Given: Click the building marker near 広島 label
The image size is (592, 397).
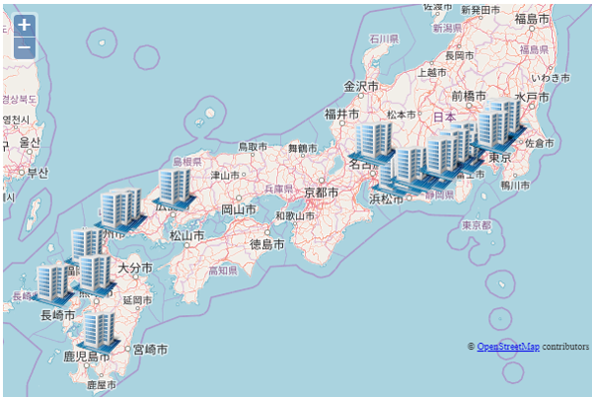Looking at the screenshot, I should [175, 189].
